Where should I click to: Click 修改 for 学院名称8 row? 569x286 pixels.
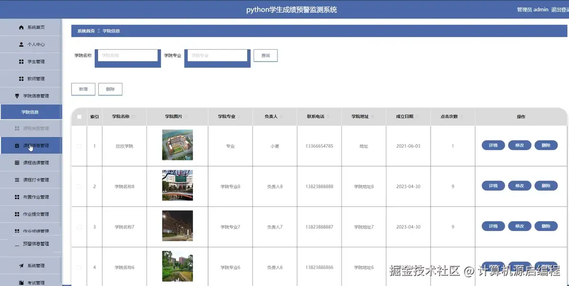pyautogui.click(x=520, y=186)
